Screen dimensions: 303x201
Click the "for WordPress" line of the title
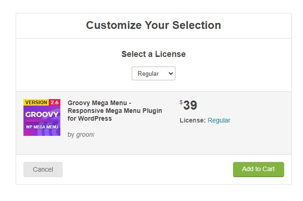90,118
